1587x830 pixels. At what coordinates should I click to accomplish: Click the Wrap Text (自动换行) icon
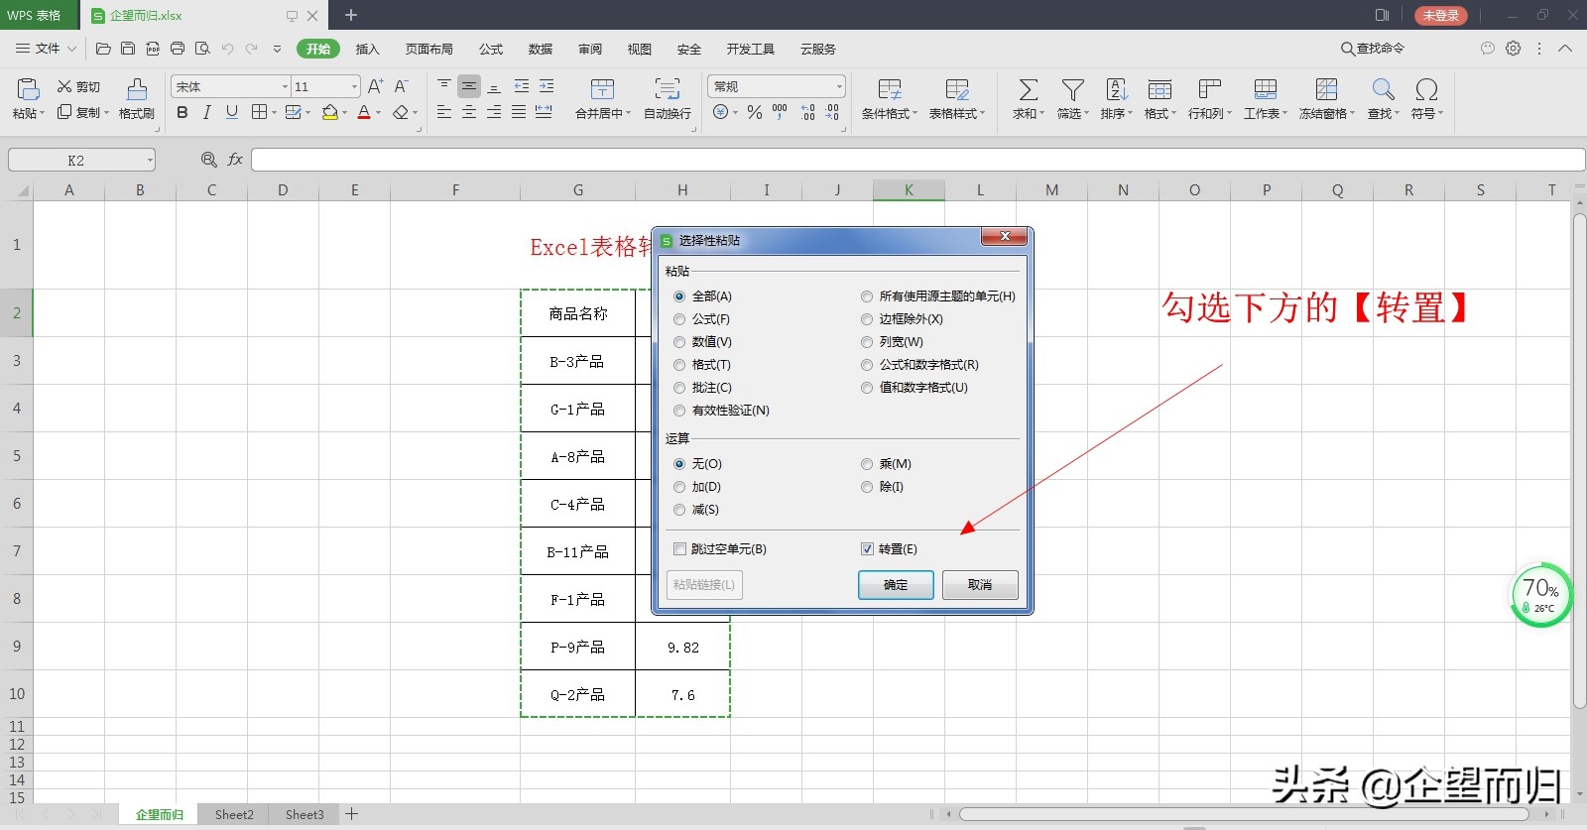[668, 90]
